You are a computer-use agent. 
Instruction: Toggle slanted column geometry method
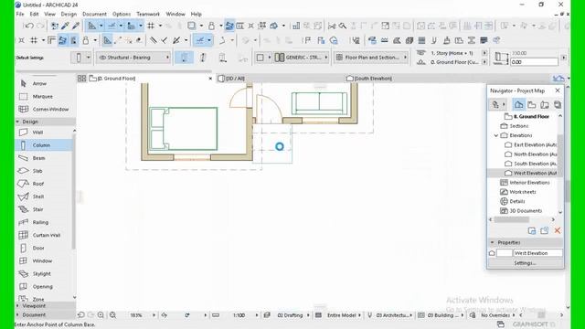click(203, 58)
